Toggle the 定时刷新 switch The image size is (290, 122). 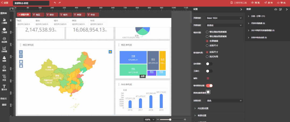(x=209, y=64)
